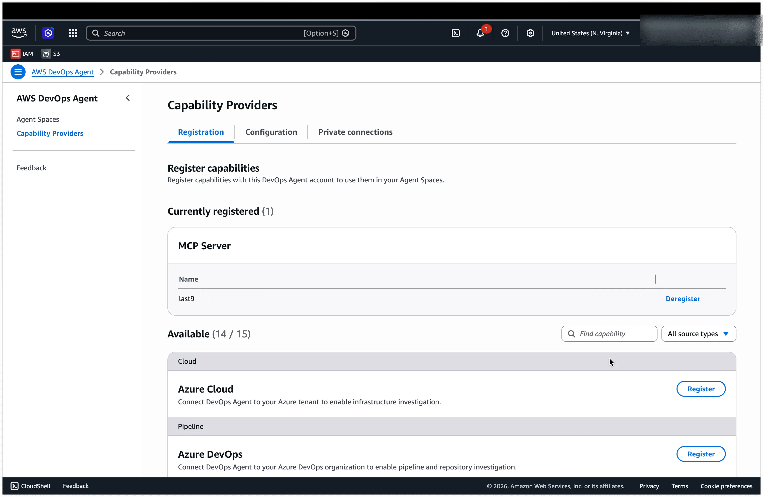Click the MCP Server card heading
The width and height of the screenshot is (763, 497).
click(204, 246)
